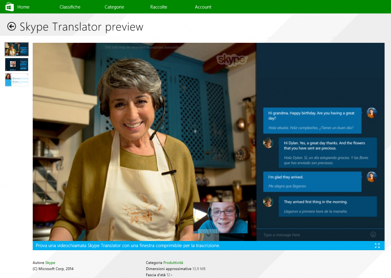Select the first screenshot thumbnail
The width and height of the screenshot is (391, 278).
(16, 49)
